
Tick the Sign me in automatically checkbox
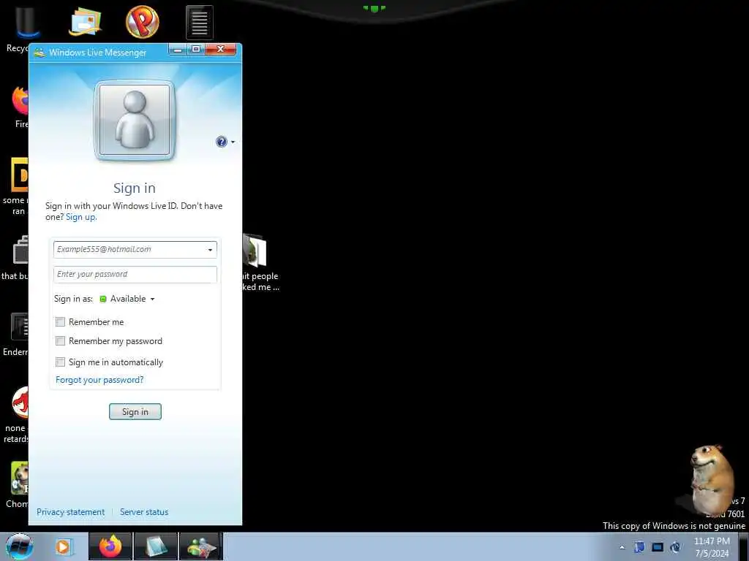(x=60, y=362)
